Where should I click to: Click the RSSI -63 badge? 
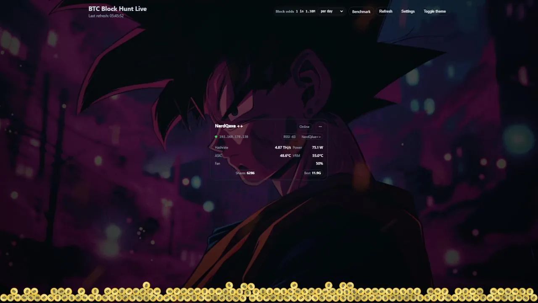coord(290,137)
